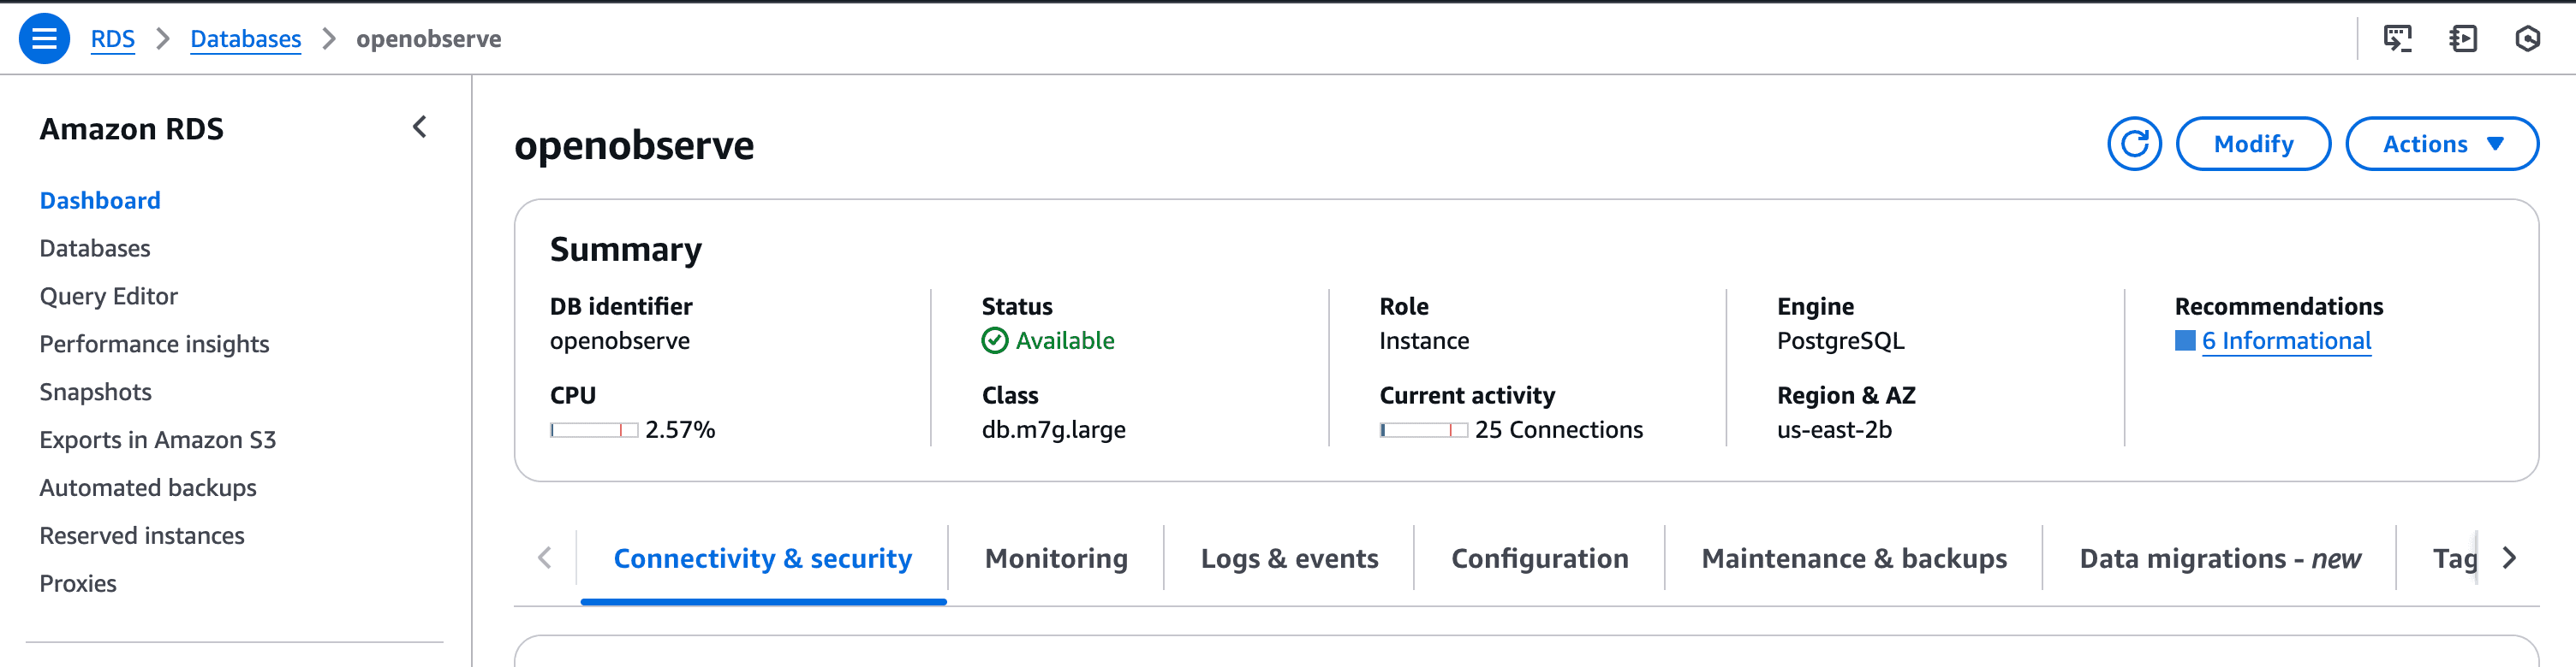The height and width of the screenshot is (667, 2576).
Task: Open the Maintenance & backups tab
Action: pyautogui.click(x=1854, y=558)
